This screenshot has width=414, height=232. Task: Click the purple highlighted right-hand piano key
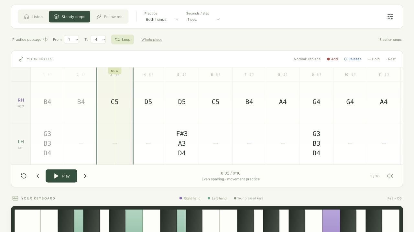331,221
